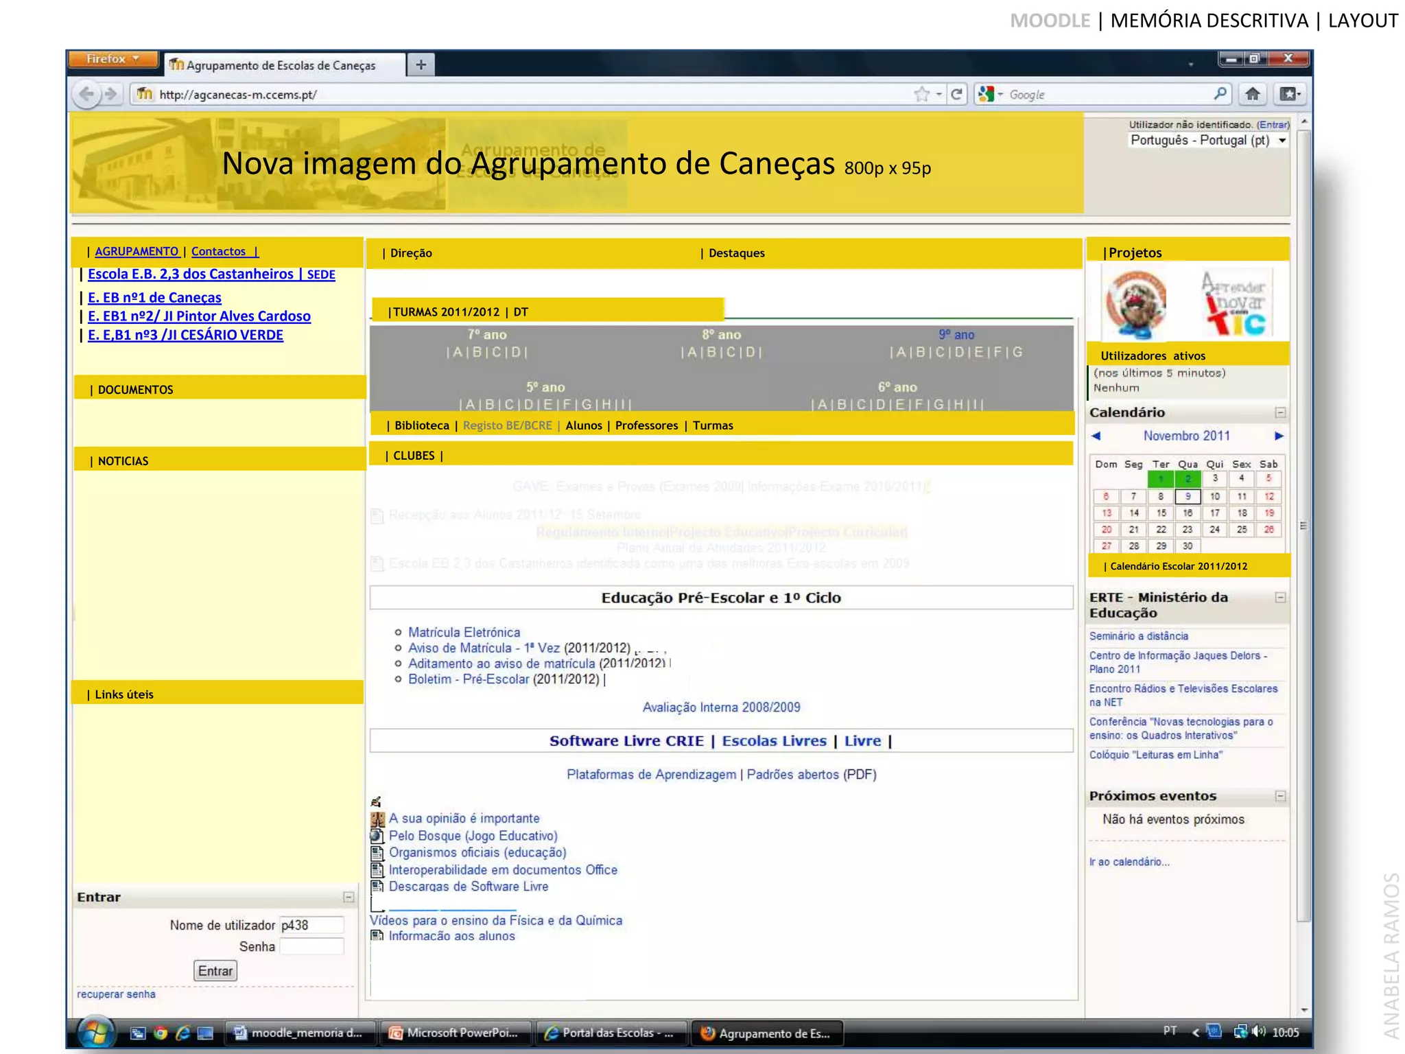Open Microsoft PowerPoint from the taskbar

tap(455, 1033)
